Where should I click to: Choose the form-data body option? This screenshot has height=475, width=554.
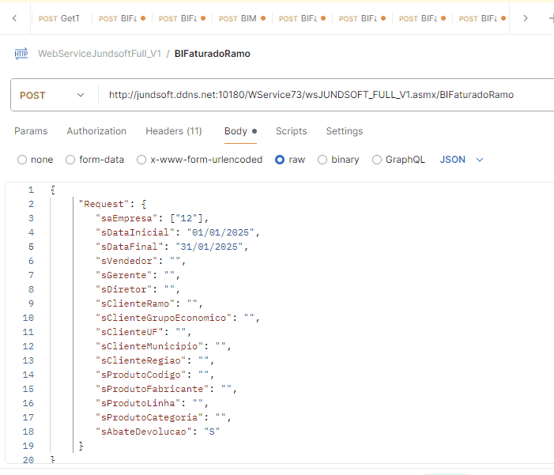70,160
